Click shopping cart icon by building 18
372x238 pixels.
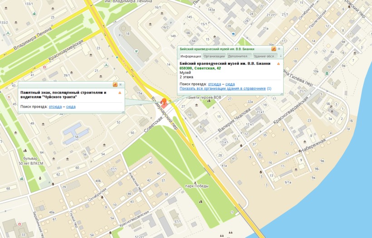click(x=136, y=51)
